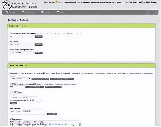This screenshot has width=161, height=127.
Task: Click the About menu icon
Action: tap(58, 12)
